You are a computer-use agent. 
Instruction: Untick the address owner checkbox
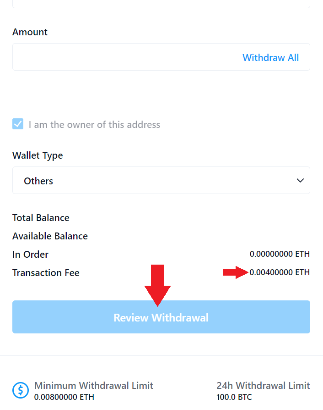pos(18,124)
